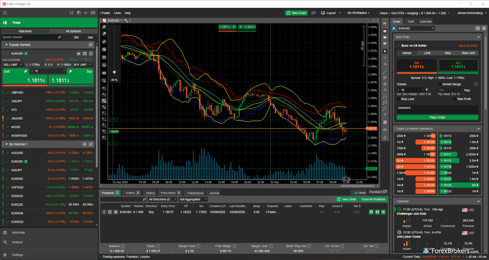Switch to the DoM tab
The image size is (489, 260).
(411, 21)
